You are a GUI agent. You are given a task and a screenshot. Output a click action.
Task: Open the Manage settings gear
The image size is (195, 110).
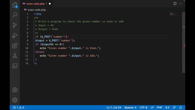pos(15,100)
